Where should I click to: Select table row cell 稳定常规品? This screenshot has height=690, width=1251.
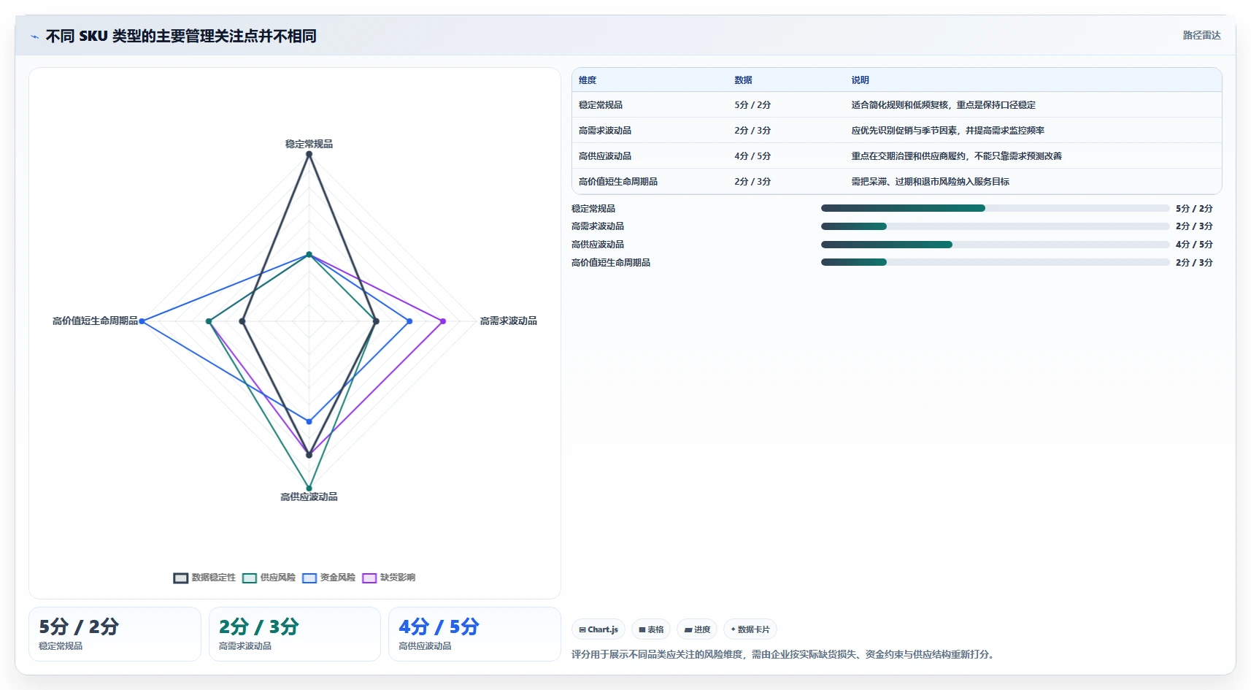601,105
